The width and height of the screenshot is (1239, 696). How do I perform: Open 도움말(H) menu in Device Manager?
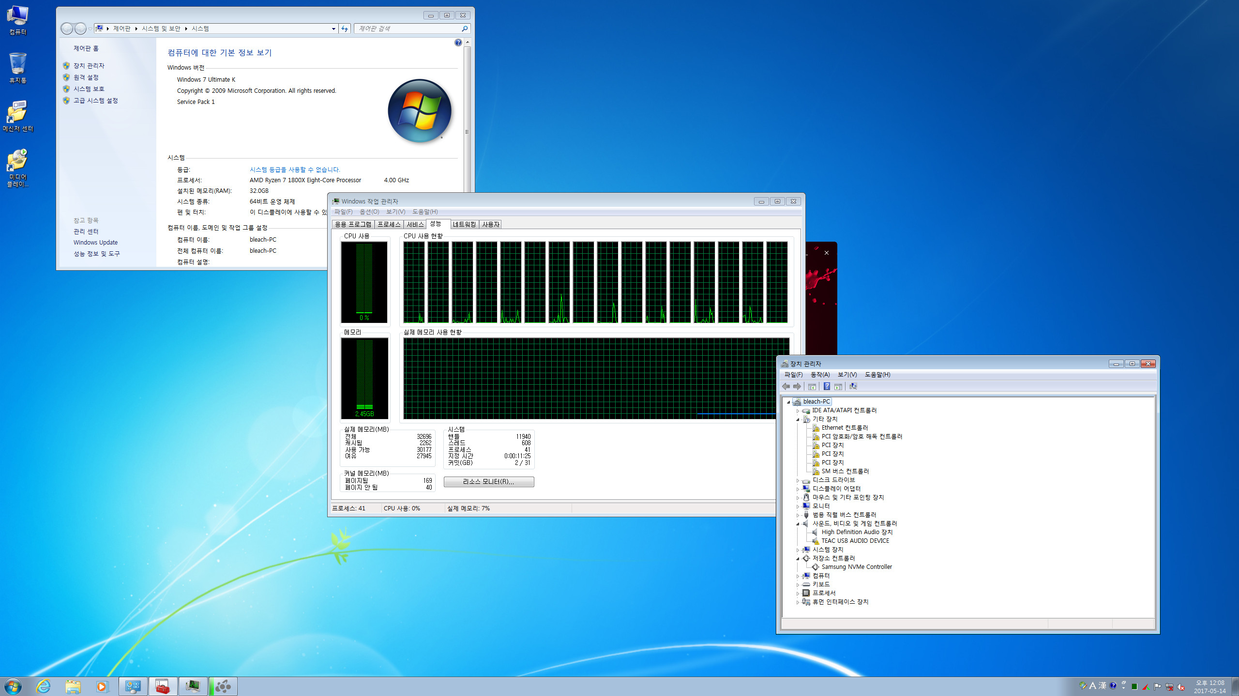[x=877, y=375]
